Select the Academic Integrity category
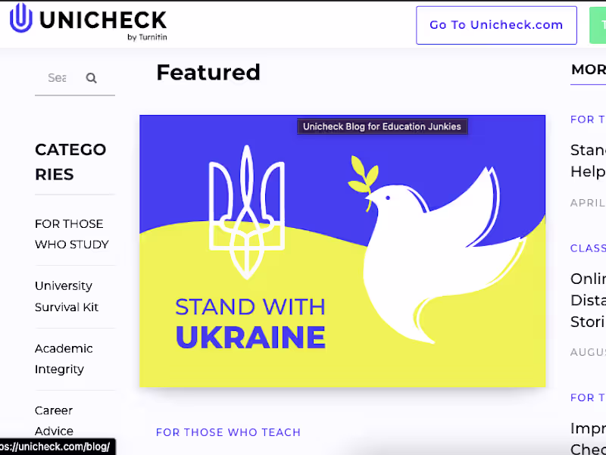Viewport: 606px width, 455px height. (x=64, y=359)
